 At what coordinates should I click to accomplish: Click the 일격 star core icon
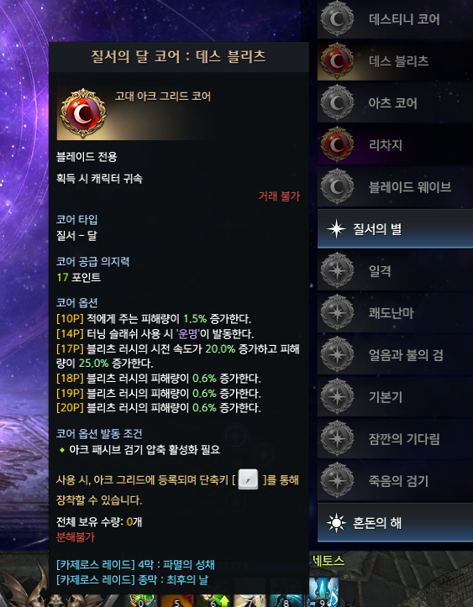coord(337,270)
